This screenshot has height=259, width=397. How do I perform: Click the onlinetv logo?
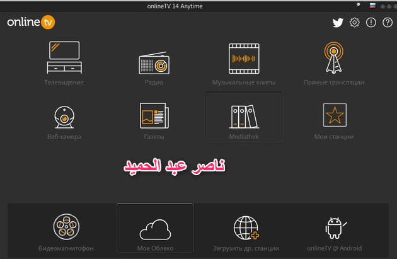(x=31, y=22)
